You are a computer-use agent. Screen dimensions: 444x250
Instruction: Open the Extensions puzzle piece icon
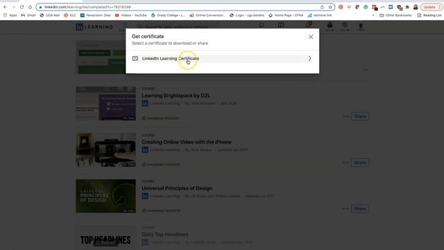click(407, 7)
